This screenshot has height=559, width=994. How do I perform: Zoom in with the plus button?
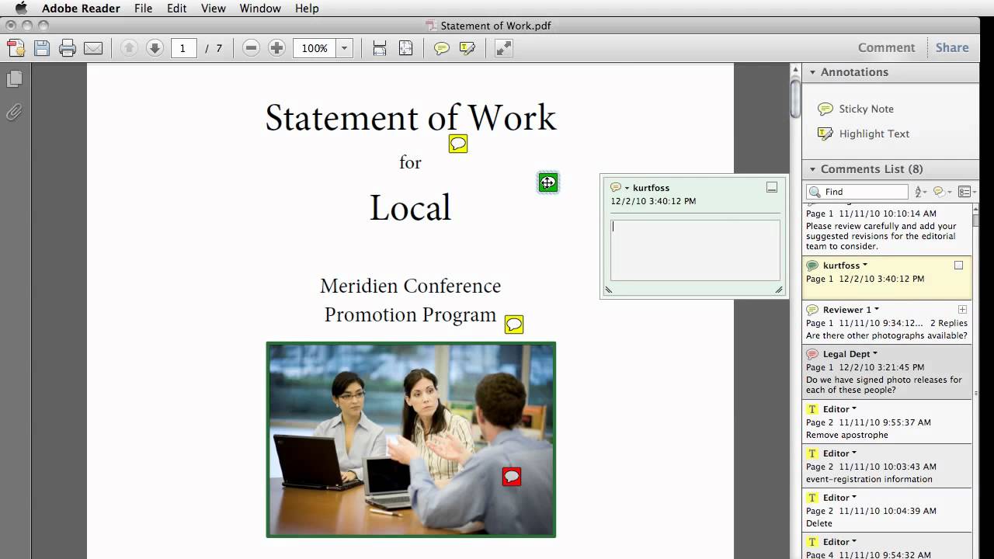point(276,48)
